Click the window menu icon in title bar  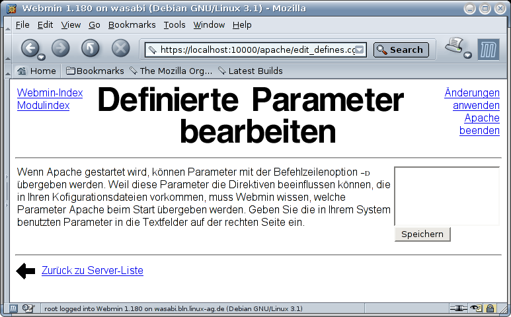coord(11,8)
